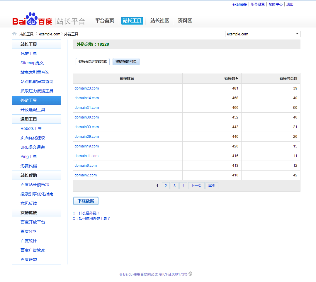Go to 平台首页
The width and height of the screenshot is (316, 282).
click(x=105, y=21)
